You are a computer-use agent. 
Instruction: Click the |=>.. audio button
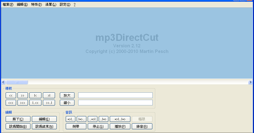82,119
